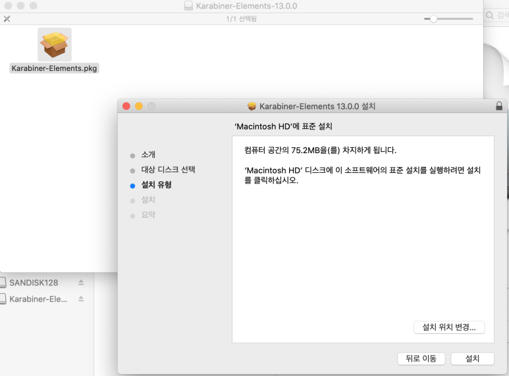Eject the Karabiner-Ele... disk image
Screen dimensions: 509x376
tap(81, 299)
